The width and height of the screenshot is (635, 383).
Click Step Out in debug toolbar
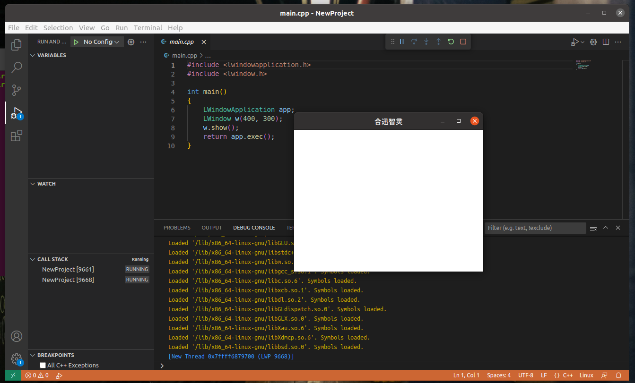tap(439, 42)
